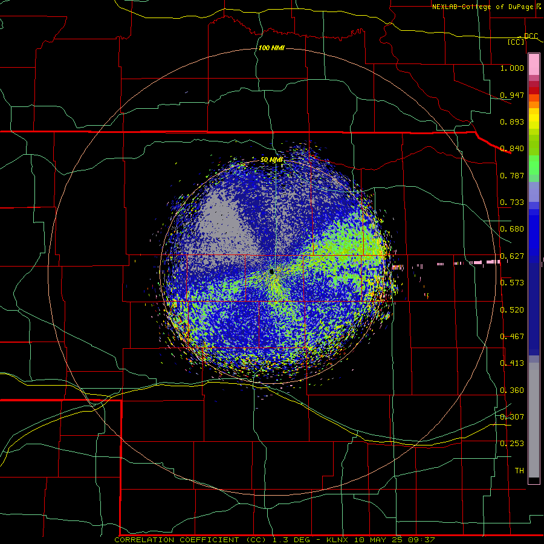Select the 0.573 legend value
The width and height of the screenshot is (544, 544).
512,283
